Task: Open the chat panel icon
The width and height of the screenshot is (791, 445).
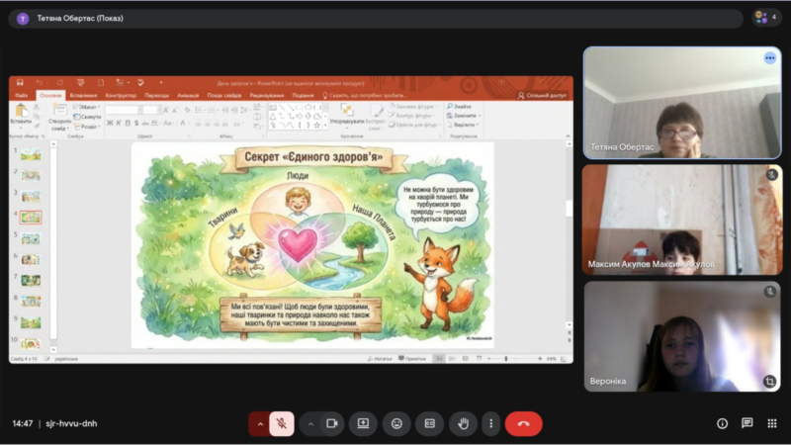Action: [747, 423]
